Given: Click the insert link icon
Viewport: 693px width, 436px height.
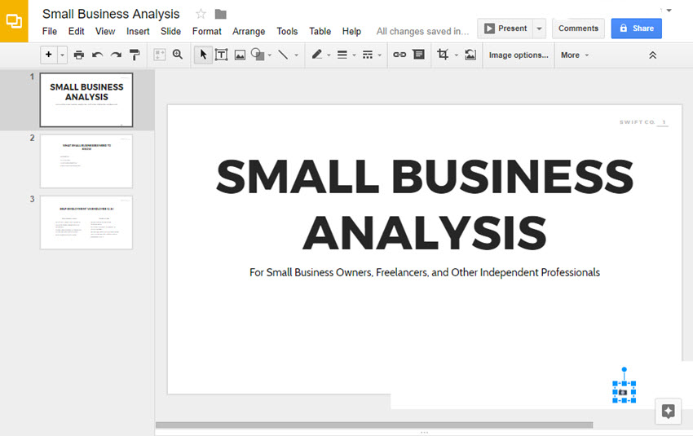Looking at the screenshot, I should [399, 55].
